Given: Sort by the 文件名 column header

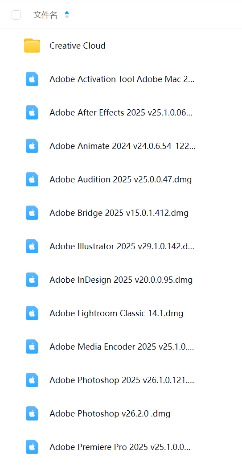Looking at the screenshot, I should [x=45, y=15].
